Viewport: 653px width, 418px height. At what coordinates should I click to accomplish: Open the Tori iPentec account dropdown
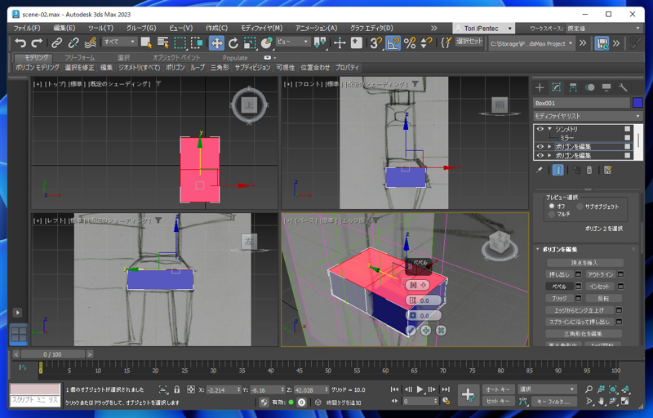(483, 29)
